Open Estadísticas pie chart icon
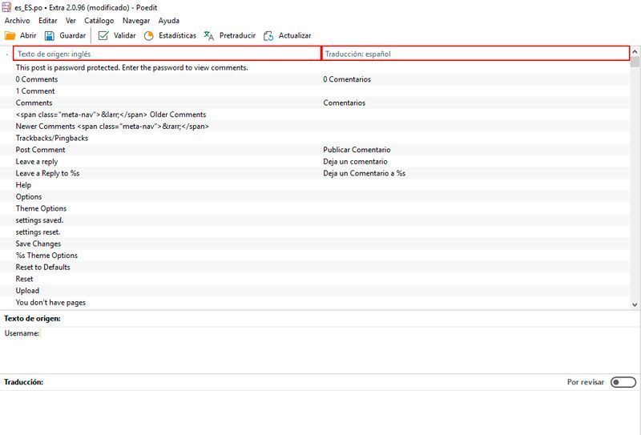 149,35
